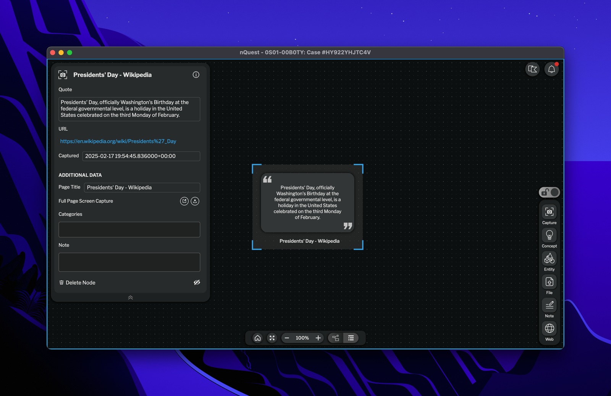
Task: Open the cases folder panel
Action: coord(532,69)
